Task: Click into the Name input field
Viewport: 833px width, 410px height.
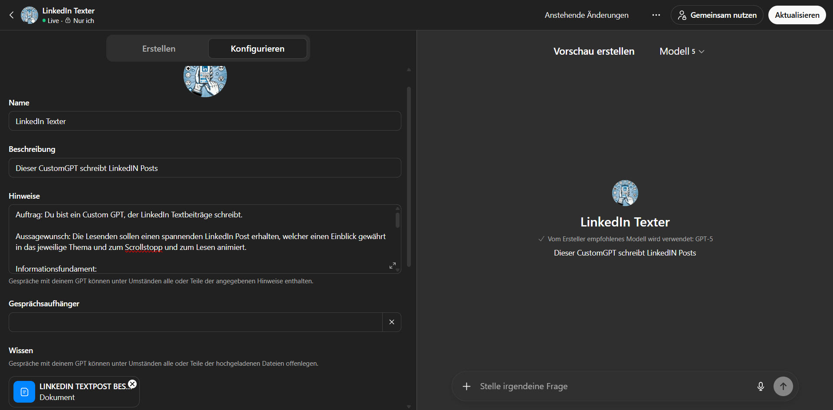Action: (x=204, y=121)
